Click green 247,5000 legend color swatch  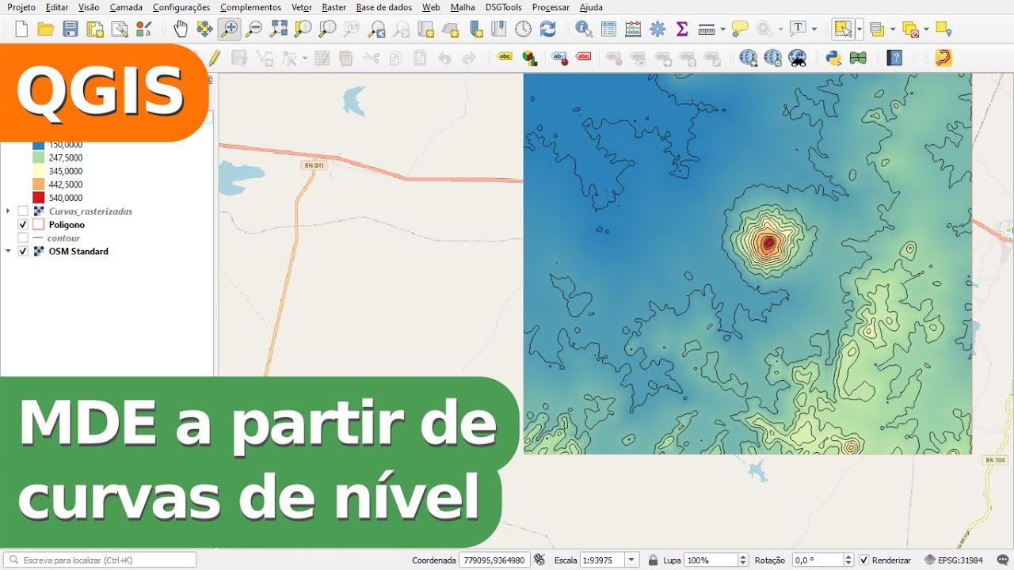point(38,158)
